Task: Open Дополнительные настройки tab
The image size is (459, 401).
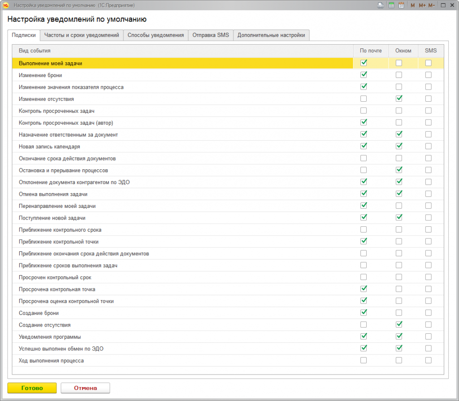Action: 271,35
